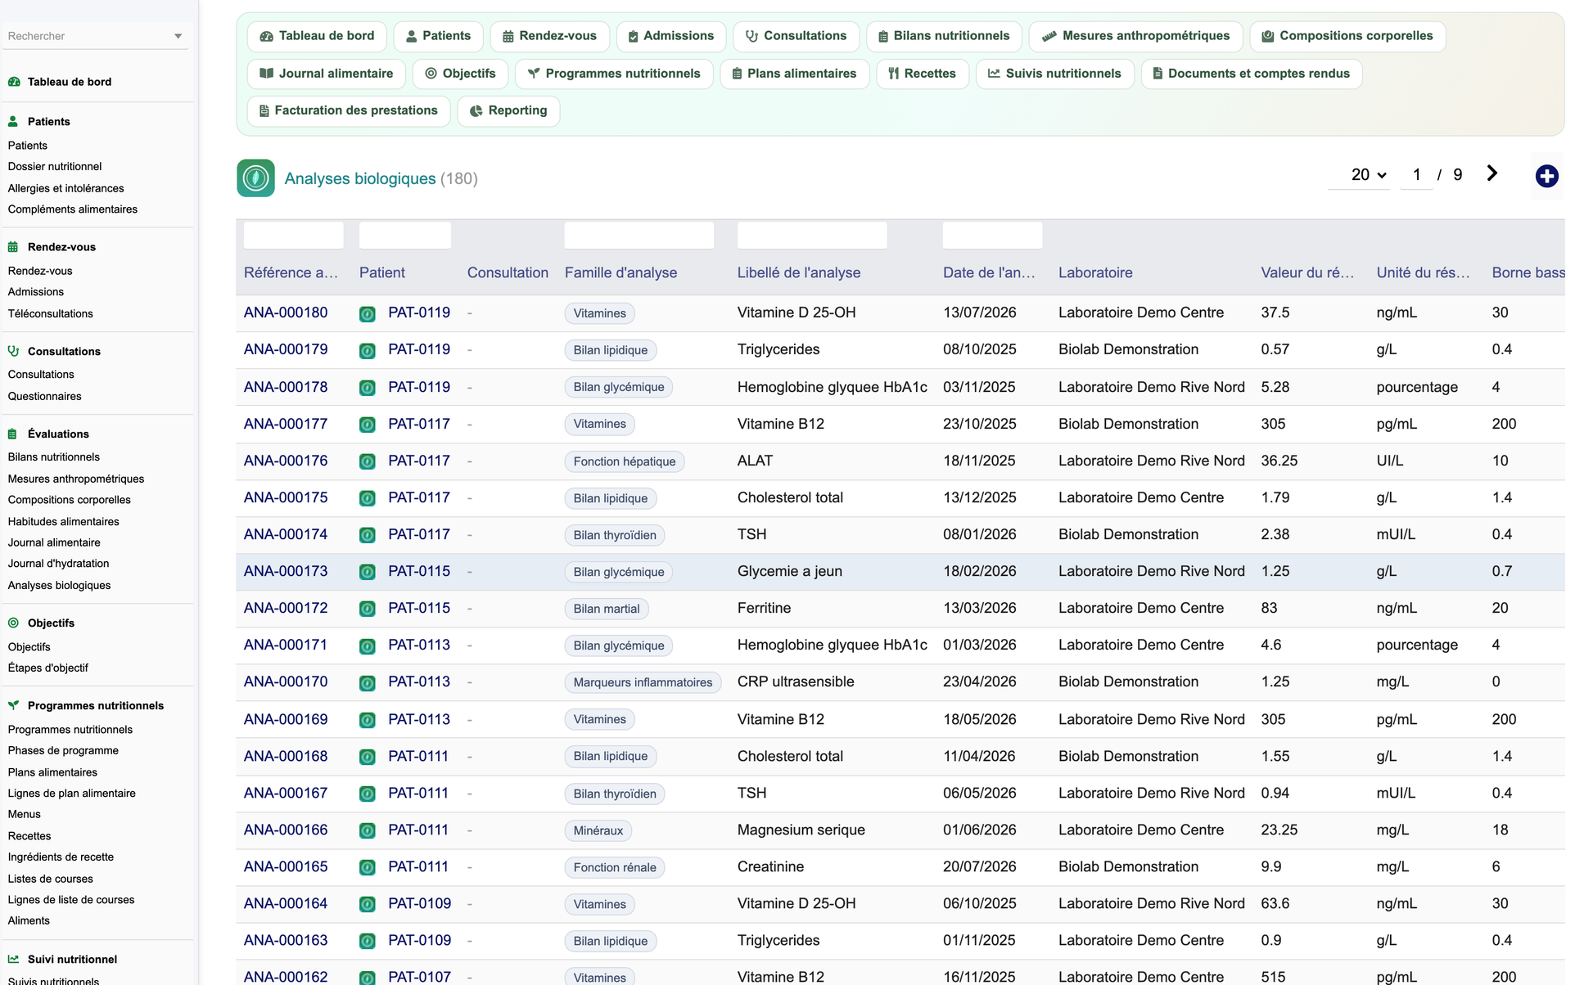Viewport: 1593px width, 985px height.
Task: Click the Rendez-vous sidebar calendar icon
Action: 13,247
